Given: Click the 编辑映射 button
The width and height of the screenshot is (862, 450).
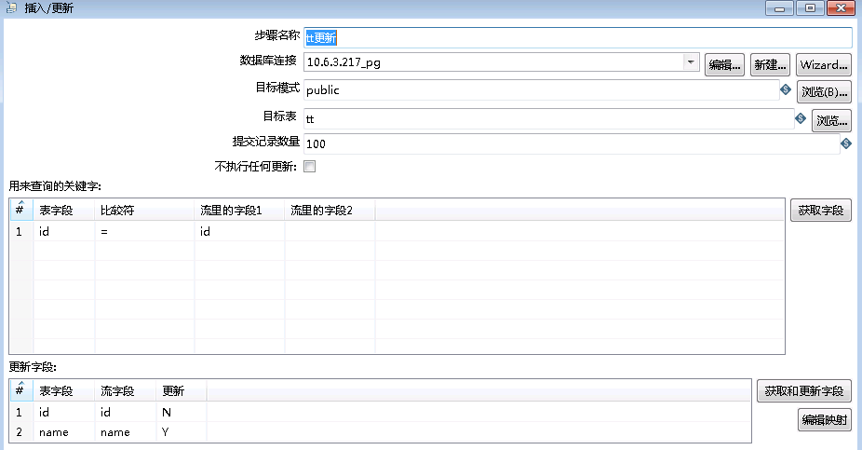Looking at the screenshot, I should pos(825,420).
